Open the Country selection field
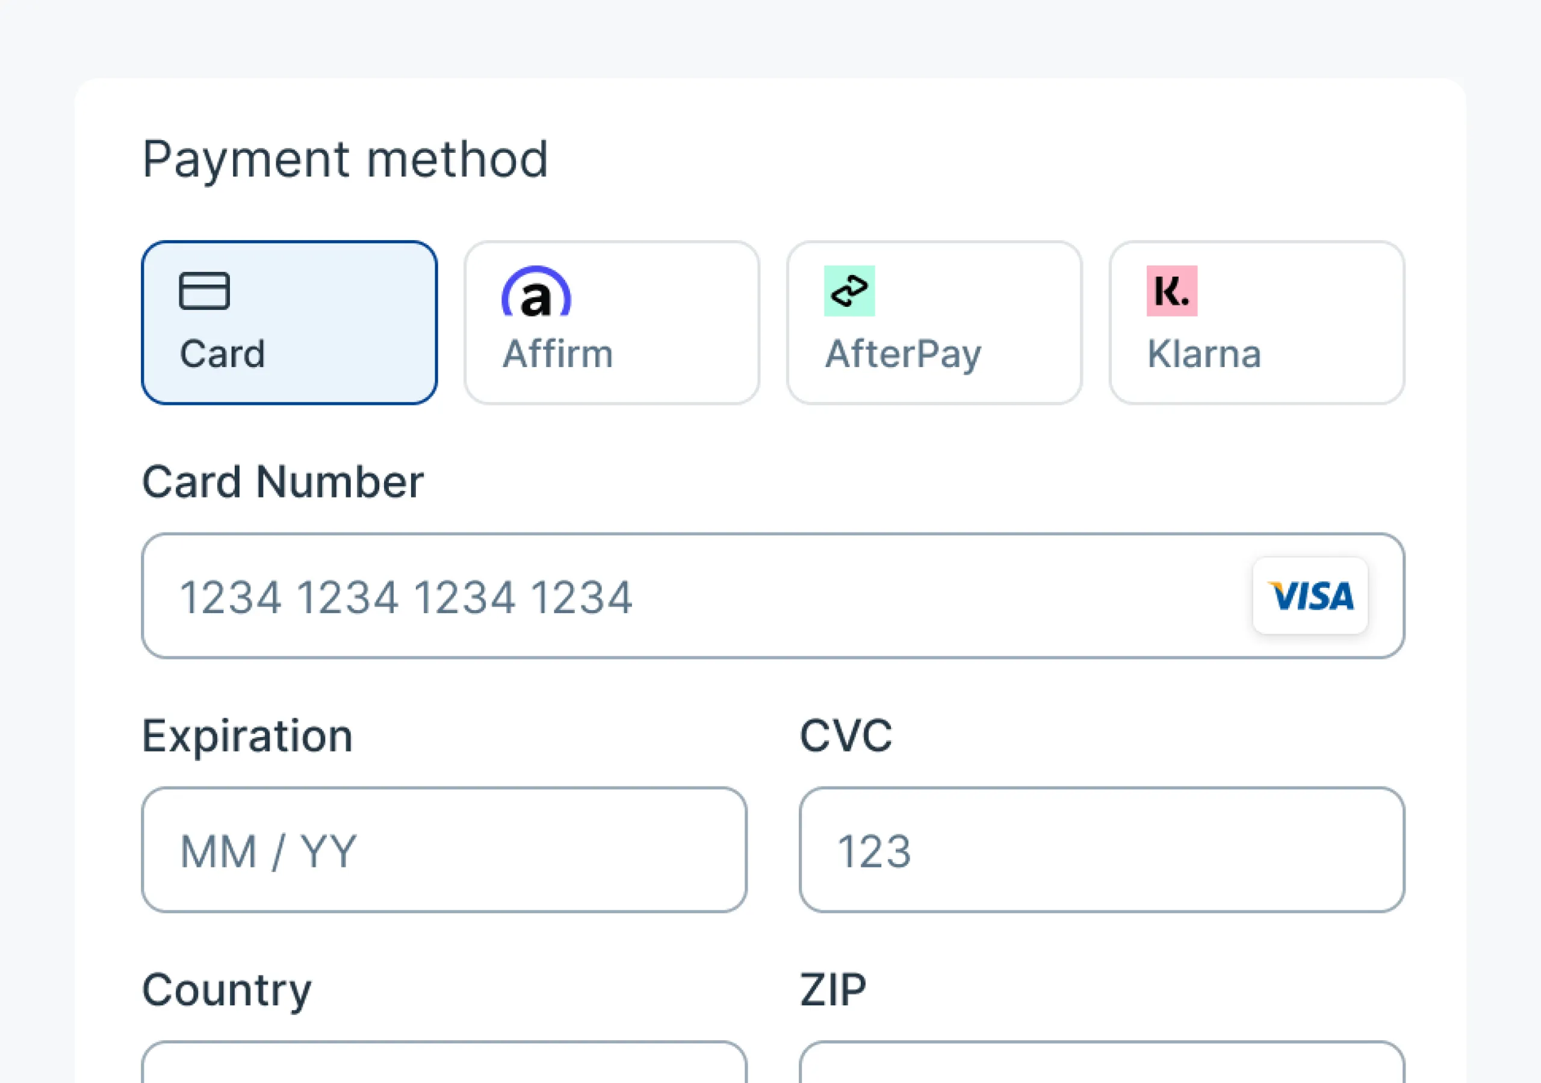This screenshot has width=1541, height=1083. (x=444, y=1064)
